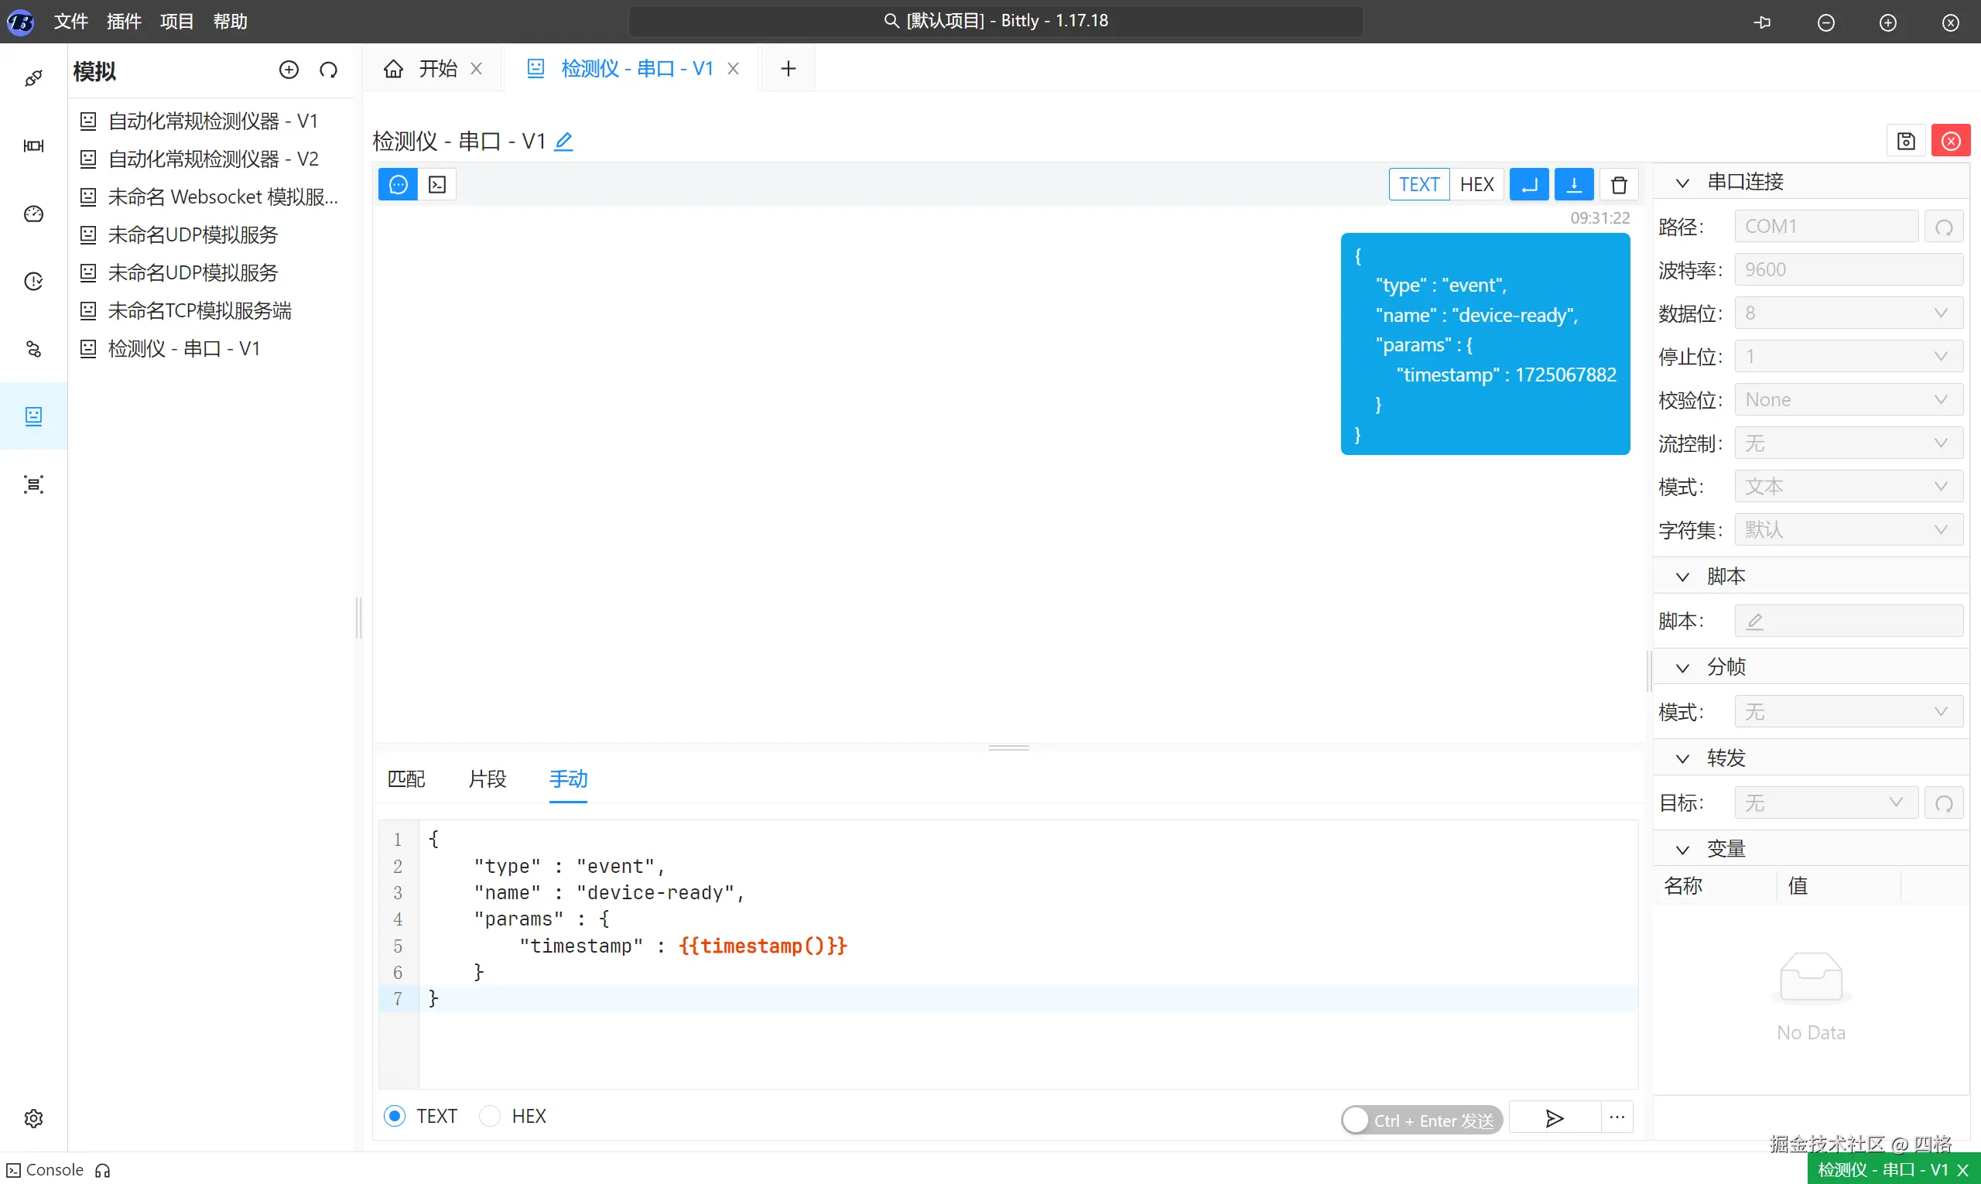
Task: Refresh the simulation list
Action: coord(328,70)
